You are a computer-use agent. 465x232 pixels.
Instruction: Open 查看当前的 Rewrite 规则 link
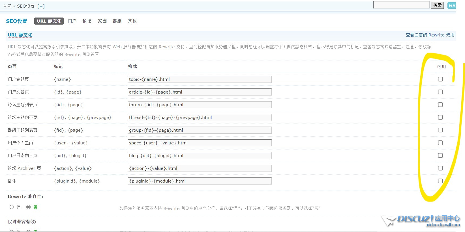point(430,35)
